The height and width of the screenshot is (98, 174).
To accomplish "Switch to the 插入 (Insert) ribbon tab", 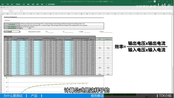I will pyautogui.click(x=12, y=4).
